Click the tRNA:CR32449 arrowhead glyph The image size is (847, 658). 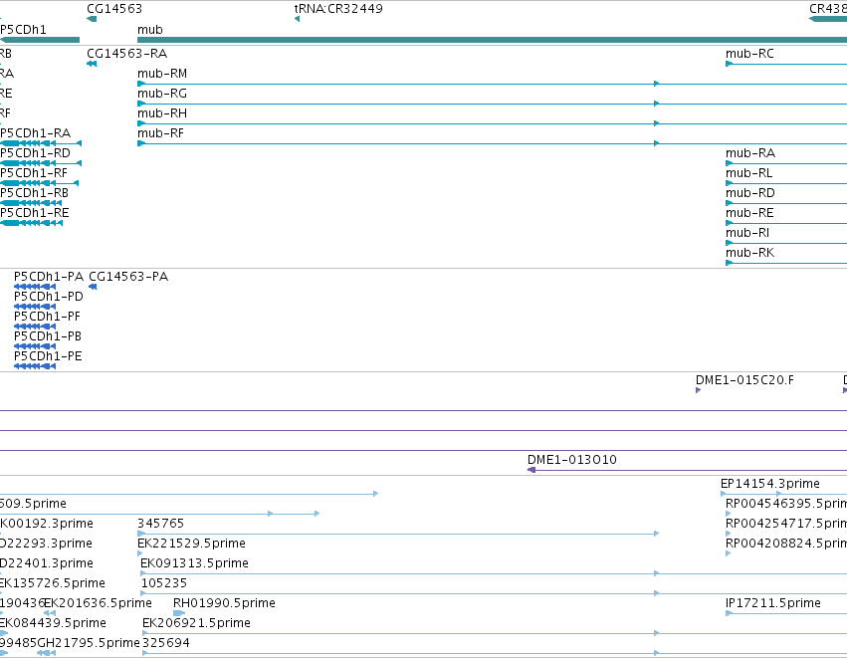(298, 20)
